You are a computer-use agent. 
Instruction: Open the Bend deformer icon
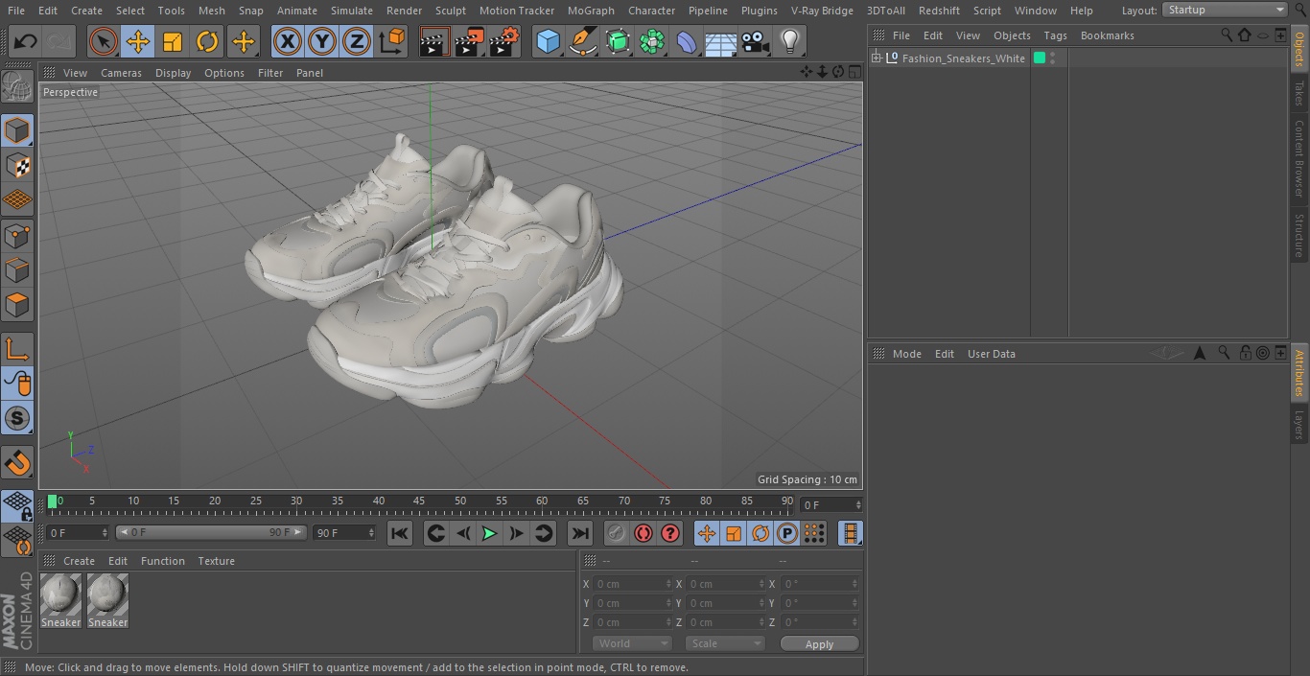(687, 41)
